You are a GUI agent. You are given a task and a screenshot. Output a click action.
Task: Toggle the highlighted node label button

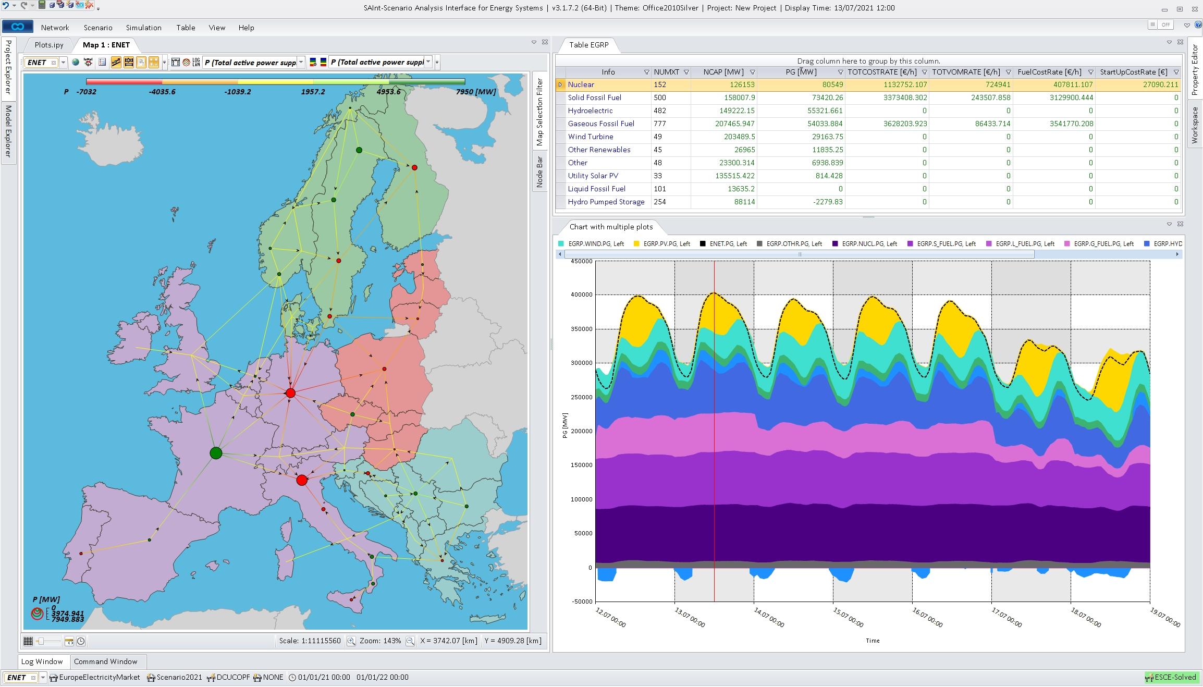141,63
